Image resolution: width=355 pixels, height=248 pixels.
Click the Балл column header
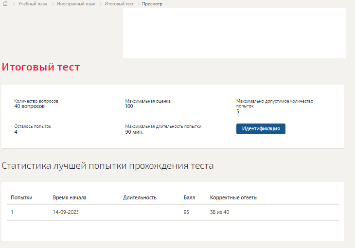(x=189, y=197)
